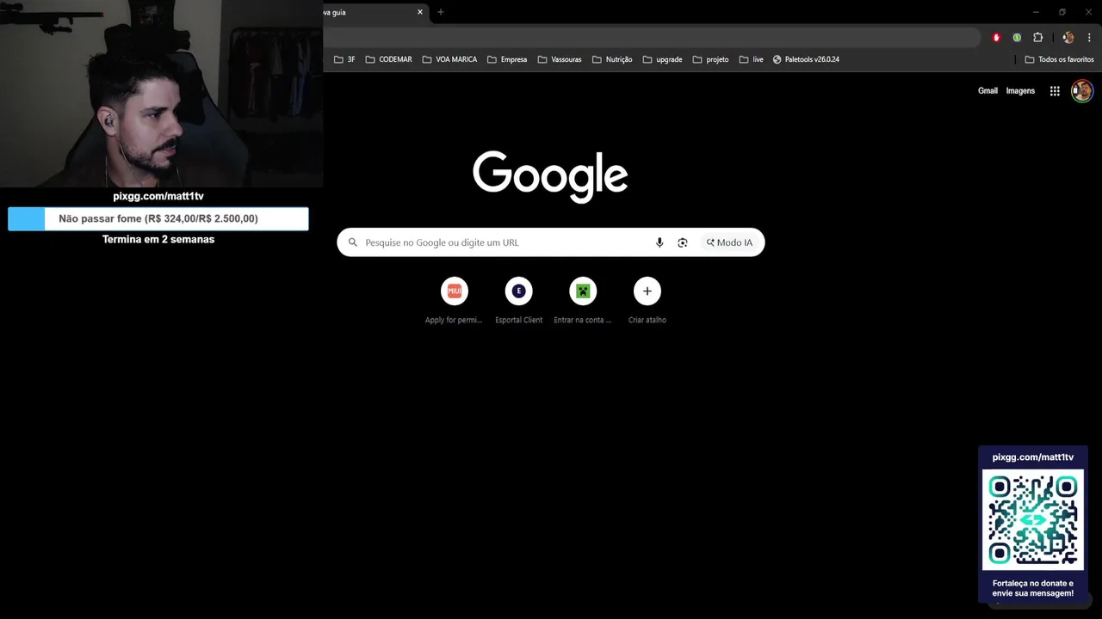Click Fortaleça no donate message text

(x=1033, y=588)
